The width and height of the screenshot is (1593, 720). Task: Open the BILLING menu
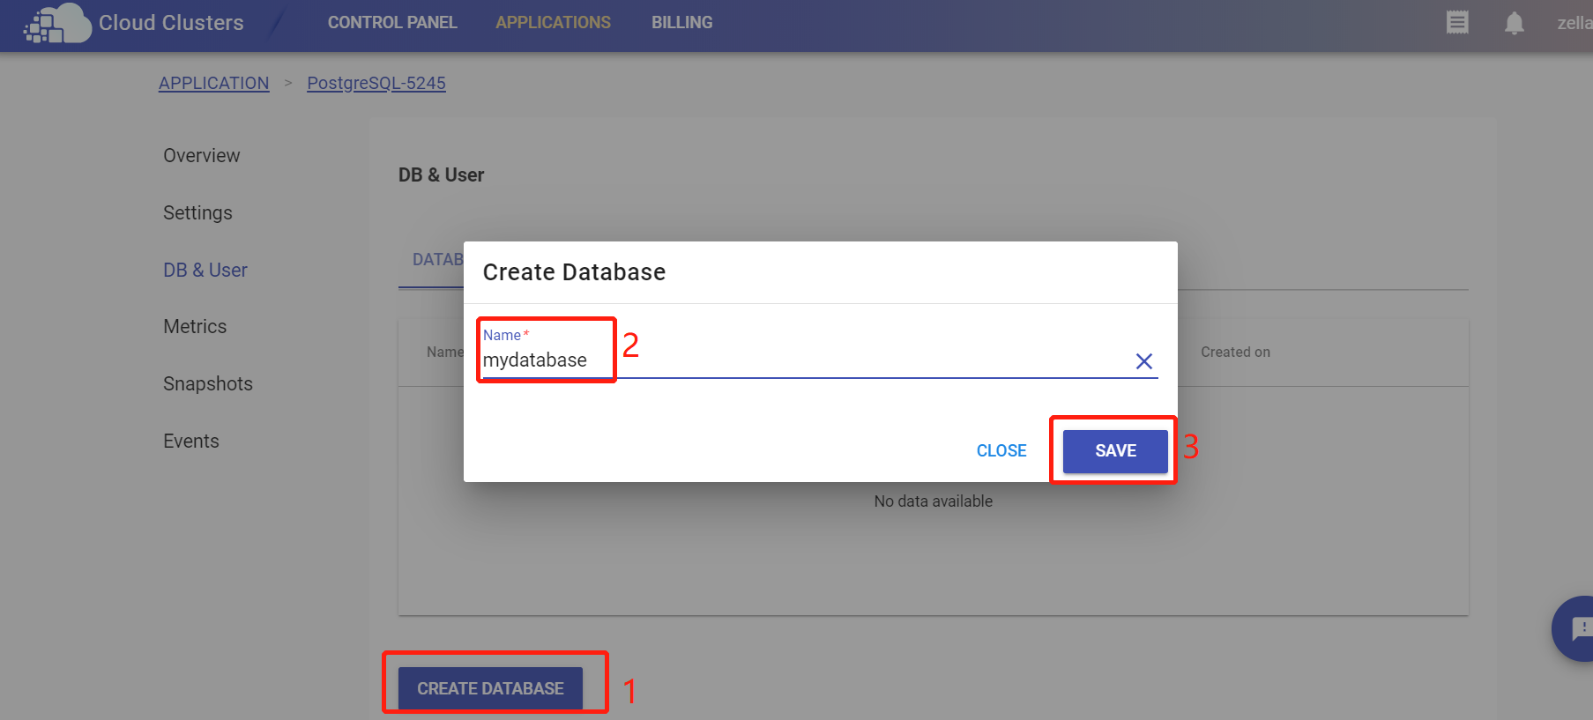click(x=681, y=23)
